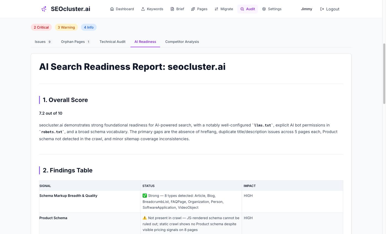Go to the Brief page
386x234 pixels.
[x=177, y=9]
